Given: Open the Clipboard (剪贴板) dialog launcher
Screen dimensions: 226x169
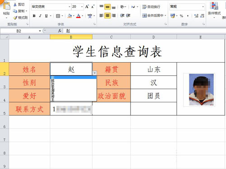Looking at the screenshot, I should (x=27, y=24).
